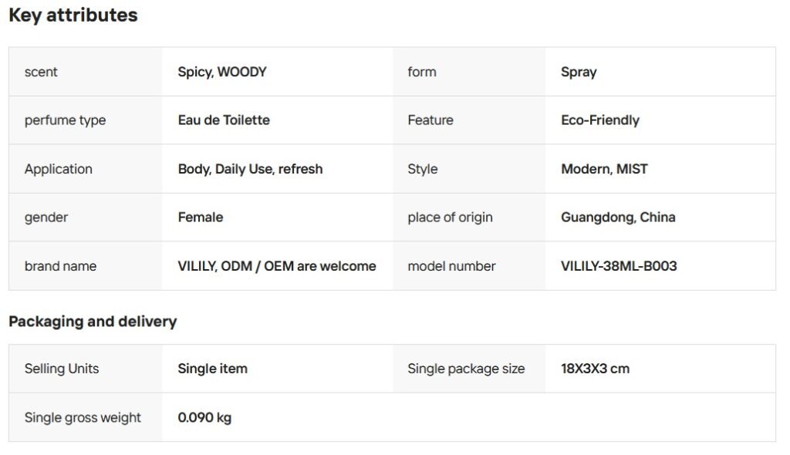
Task: Click the '0.090 kg' gross weight value
Action: click(x=204, y=417)
